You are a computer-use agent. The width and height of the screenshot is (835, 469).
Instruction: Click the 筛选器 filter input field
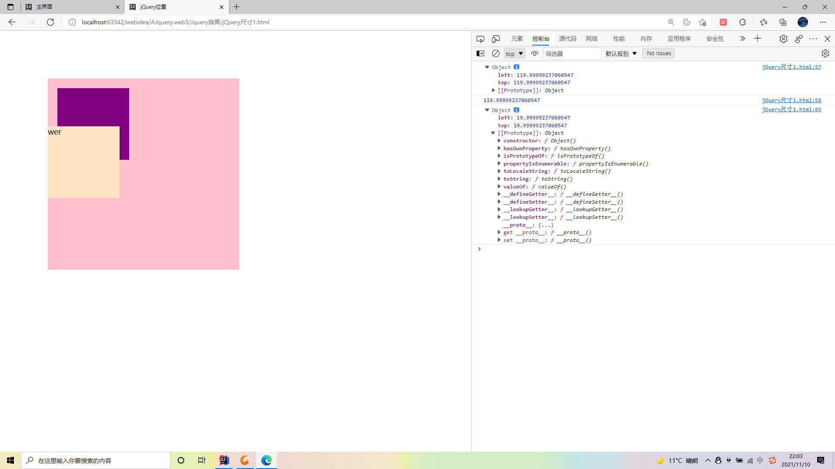point(571,54)
